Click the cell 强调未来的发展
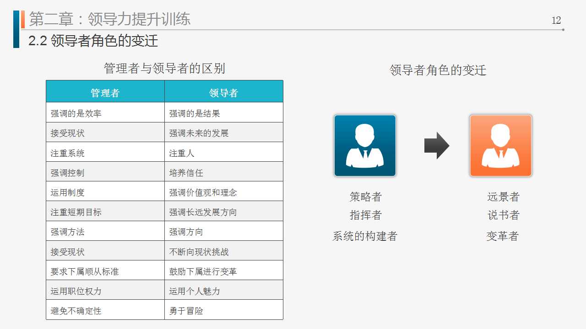Screen dimensions: 586x329 pos(224,132)
